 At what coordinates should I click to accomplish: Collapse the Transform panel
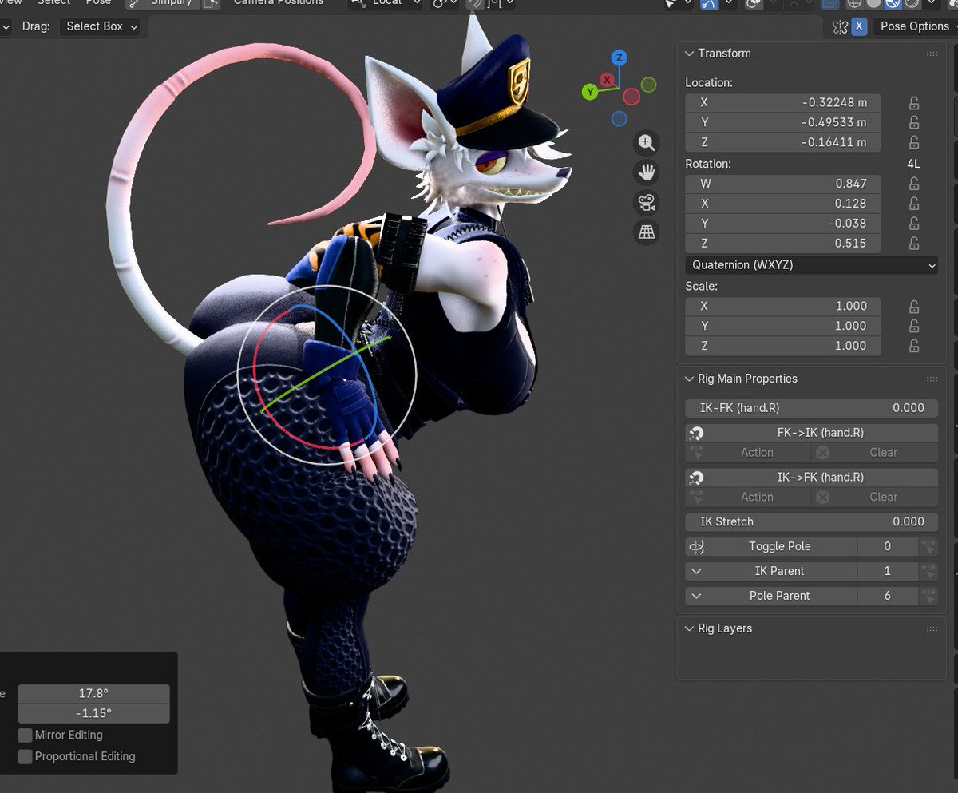point(690,54)
